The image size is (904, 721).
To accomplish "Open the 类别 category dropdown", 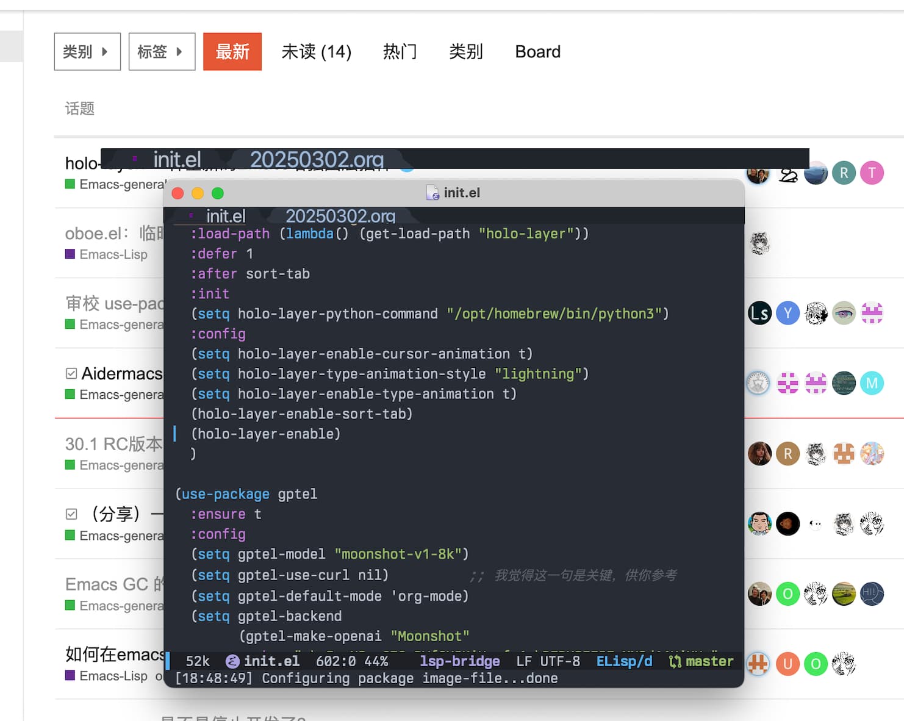I will pos(87,52).
